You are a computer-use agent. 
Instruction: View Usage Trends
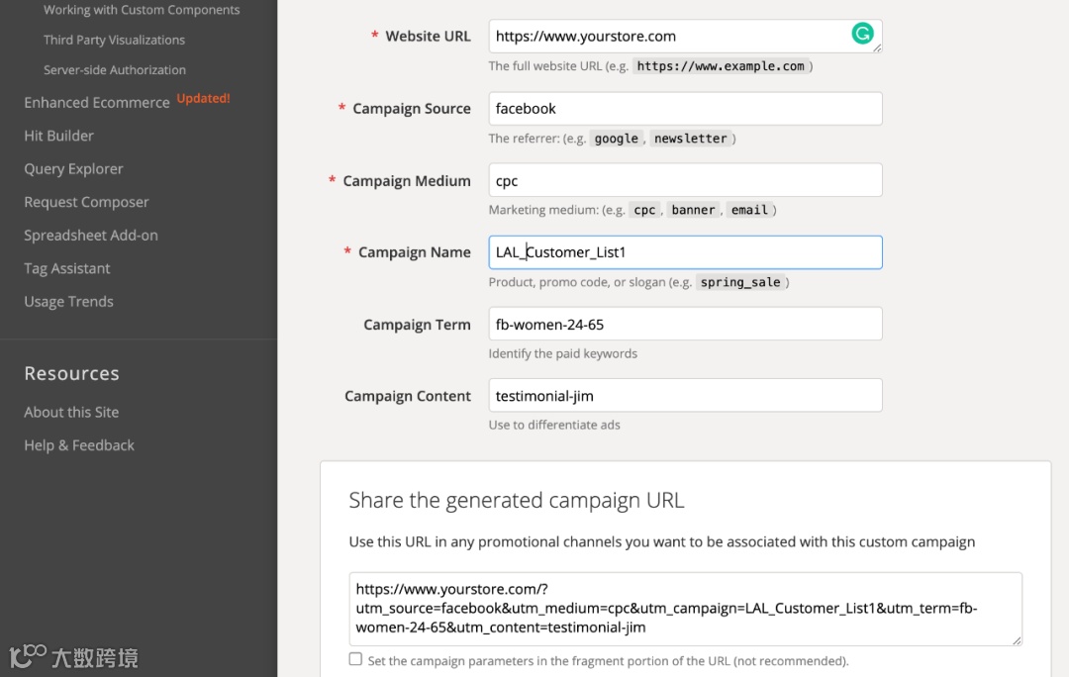coord(68,301)
